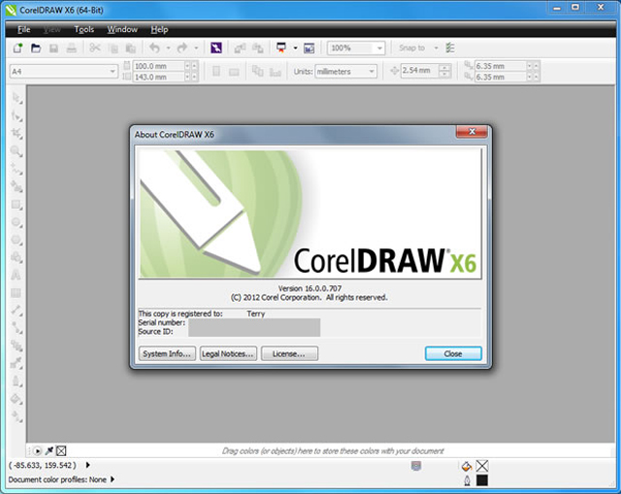Import a file with the Import icon
Screen dimensions: 621x494
click(x=240, y=49)
